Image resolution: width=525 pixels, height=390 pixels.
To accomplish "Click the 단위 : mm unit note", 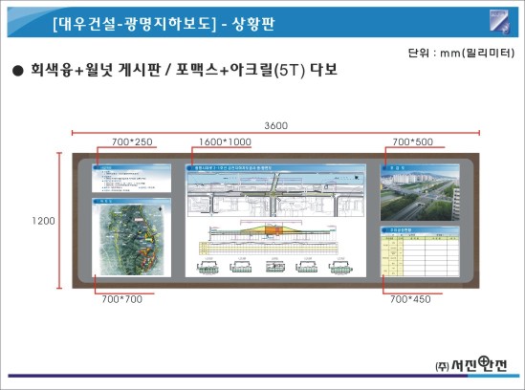I will (x=461, y=53).
